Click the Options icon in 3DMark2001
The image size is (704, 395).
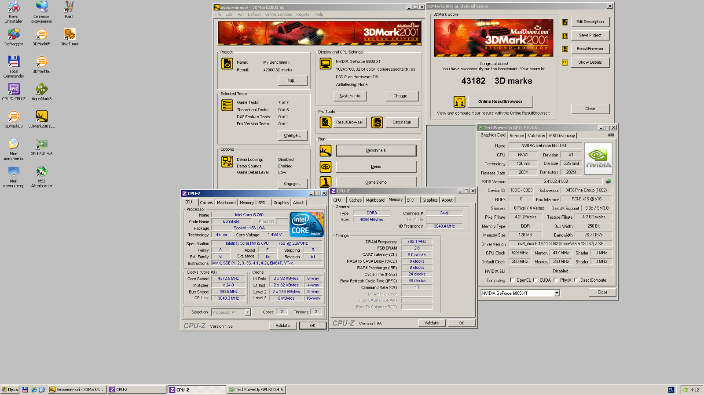point(227,161)
